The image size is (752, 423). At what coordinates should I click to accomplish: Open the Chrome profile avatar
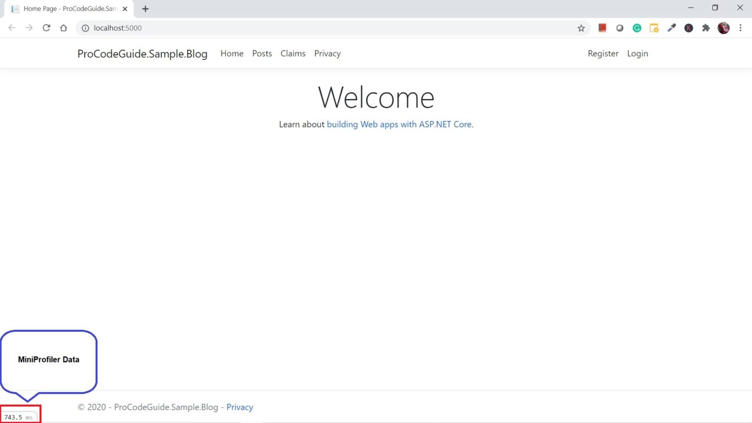[x=723, y=28]
